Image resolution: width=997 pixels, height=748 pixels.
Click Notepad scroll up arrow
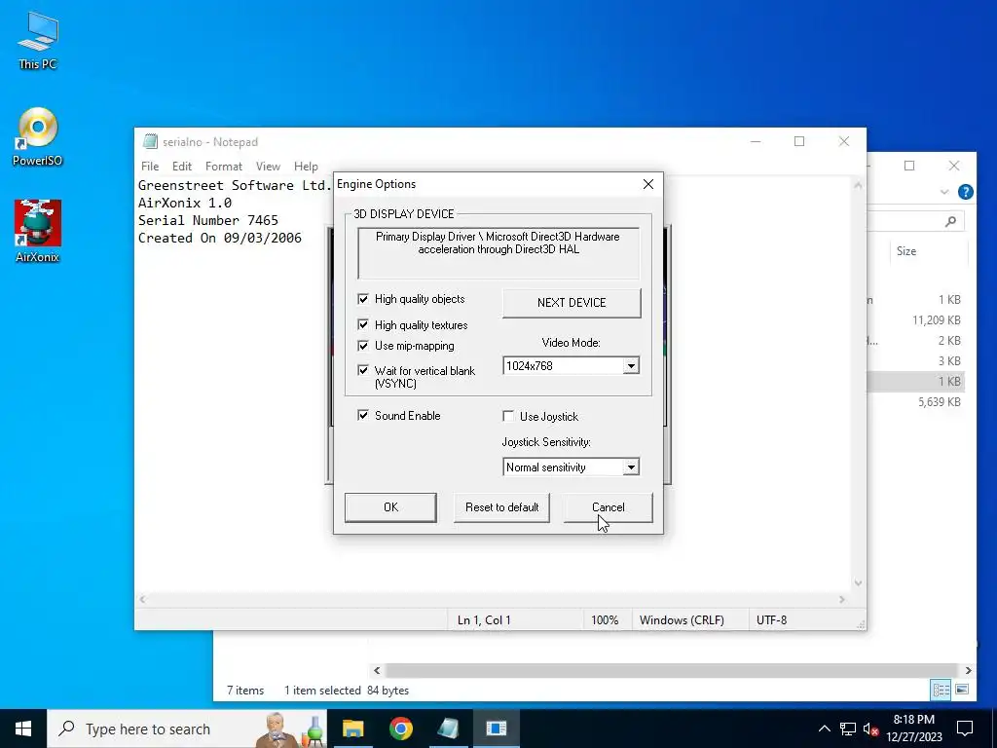(859, 185)
